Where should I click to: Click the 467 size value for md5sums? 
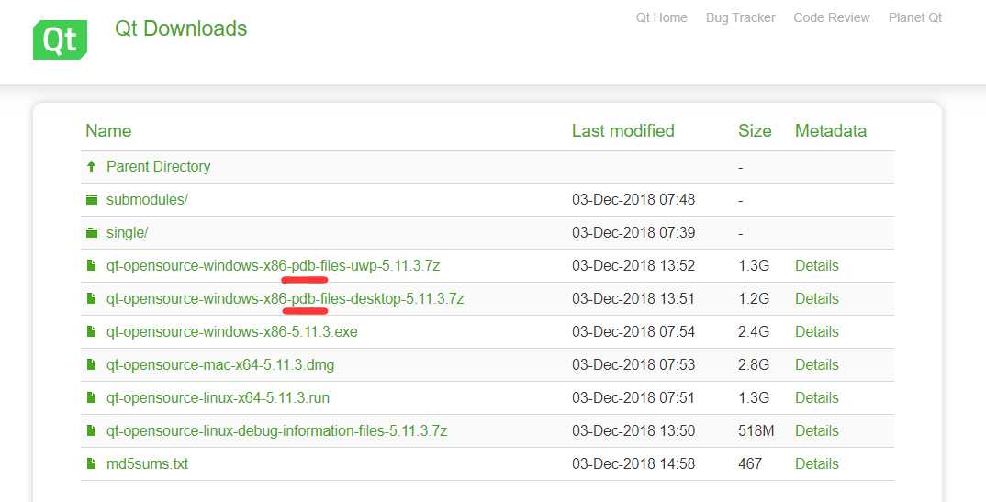750,463
